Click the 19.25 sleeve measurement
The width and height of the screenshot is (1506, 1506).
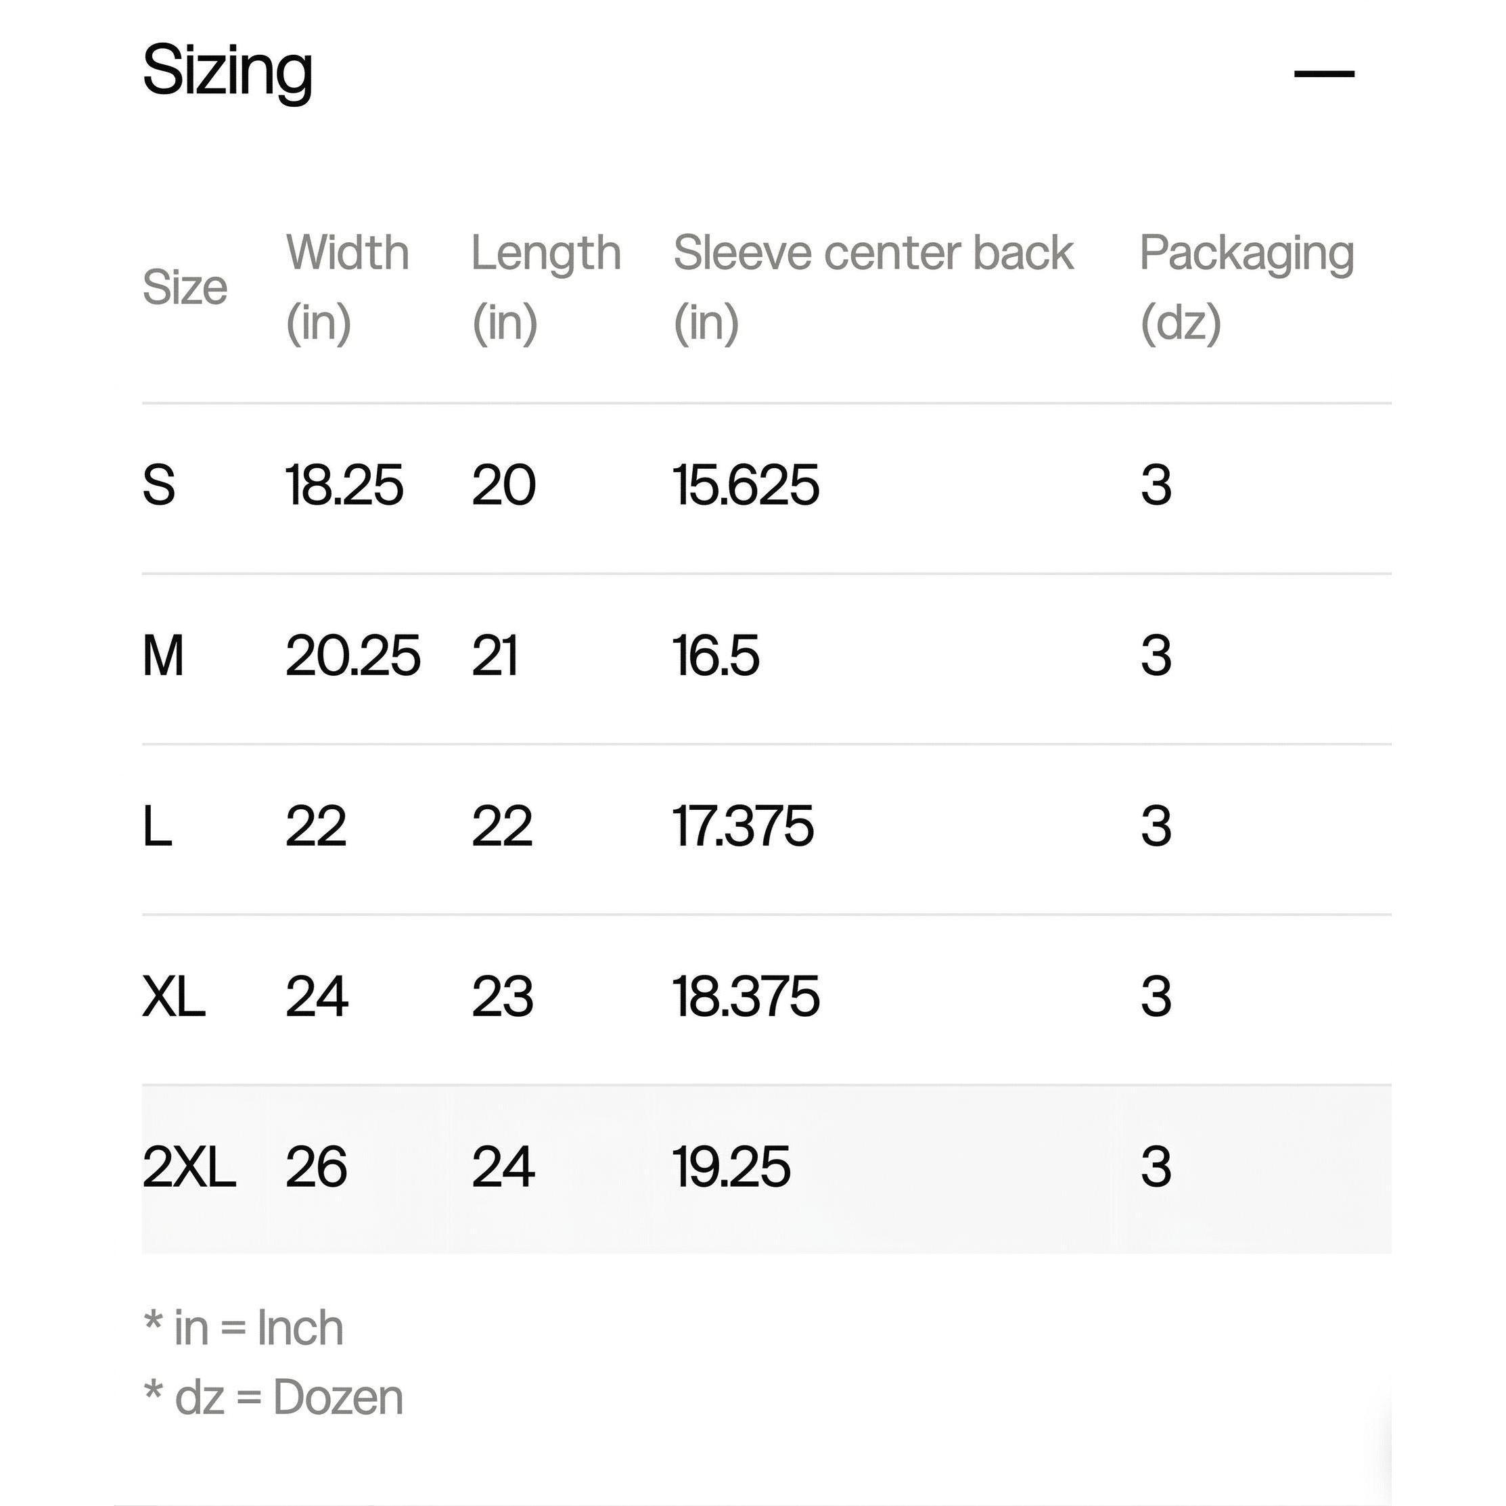[x=731, y=1167]
